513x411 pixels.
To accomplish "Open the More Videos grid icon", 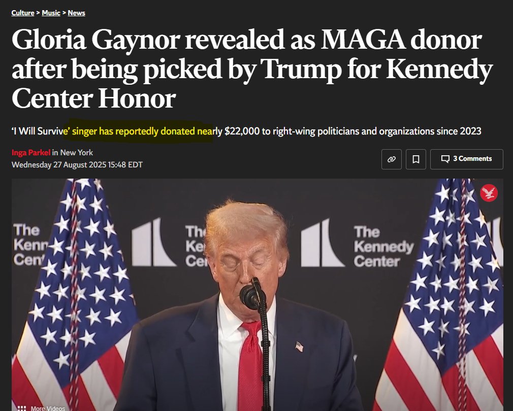I will pyautogui.click(x=22, y=408).
